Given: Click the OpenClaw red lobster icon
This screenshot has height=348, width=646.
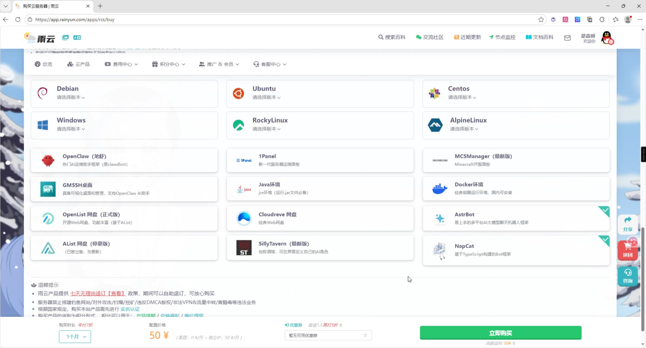Looking at the screenshot, I should point(48,160).
